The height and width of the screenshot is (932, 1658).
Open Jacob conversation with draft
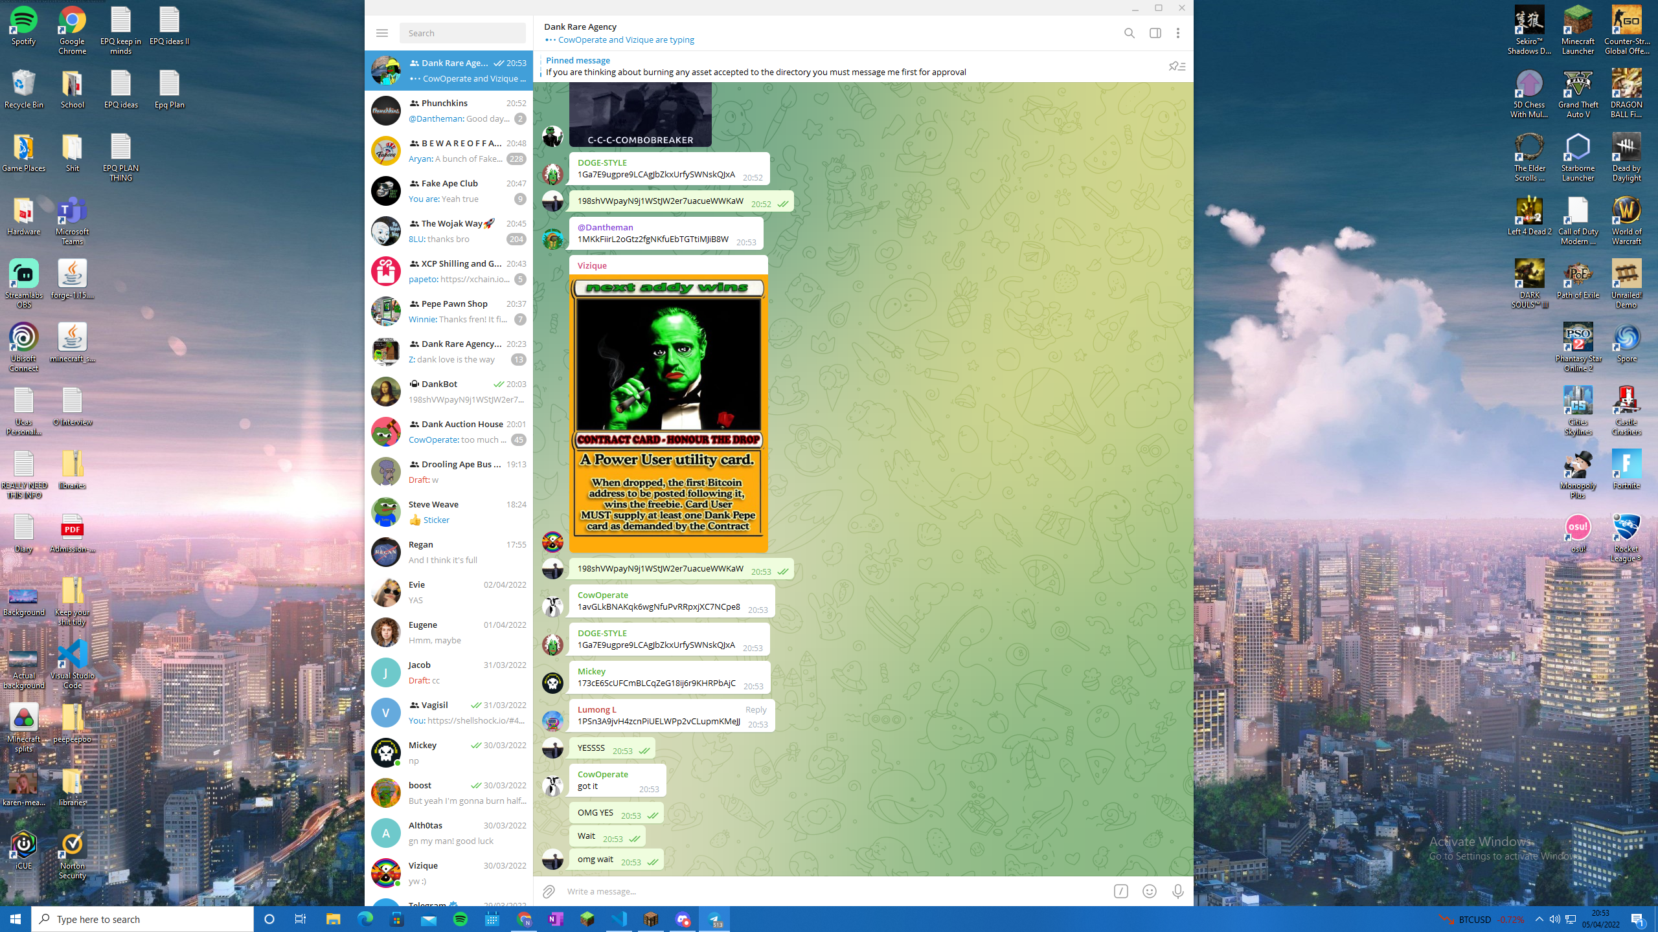[x=449, y=672]
